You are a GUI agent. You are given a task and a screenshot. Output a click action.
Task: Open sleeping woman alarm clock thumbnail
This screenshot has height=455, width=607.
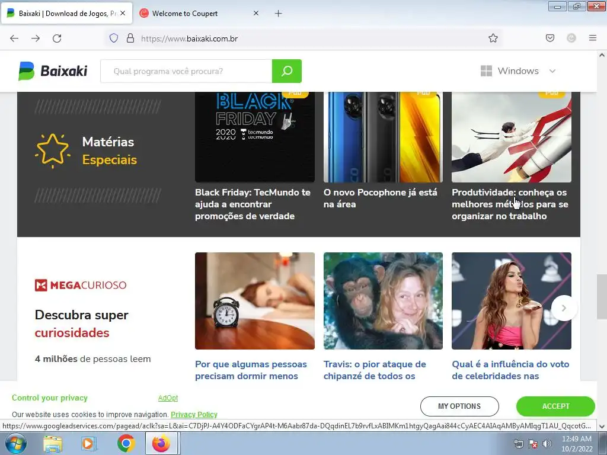(x=255, y=301)
